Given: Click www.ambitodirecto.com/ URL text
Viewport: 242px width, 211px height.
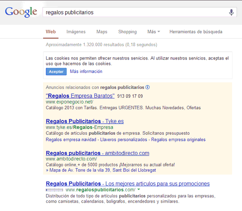Looking at the screenshot, I should tap(71, 159).
